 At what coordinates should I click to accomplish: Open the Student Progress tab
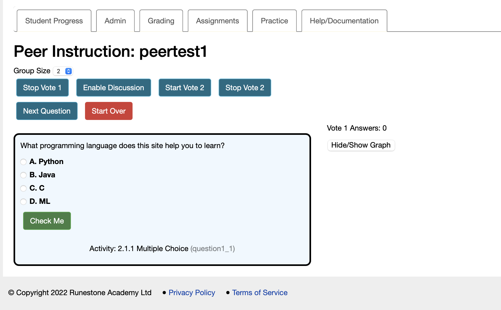click(54, 21)
